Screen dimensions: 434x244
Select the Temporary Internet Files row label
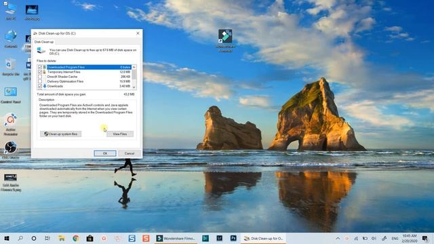click(64, 72)
